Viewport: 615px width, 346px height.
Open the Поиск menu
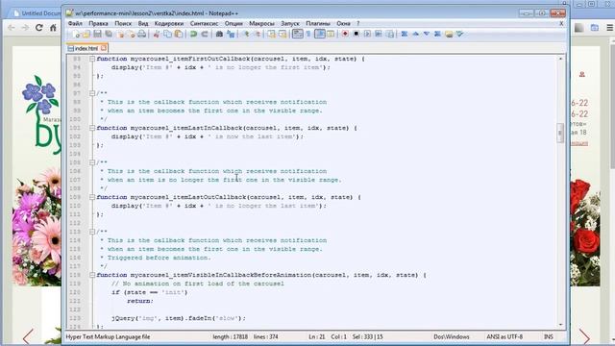pos(123,23)
